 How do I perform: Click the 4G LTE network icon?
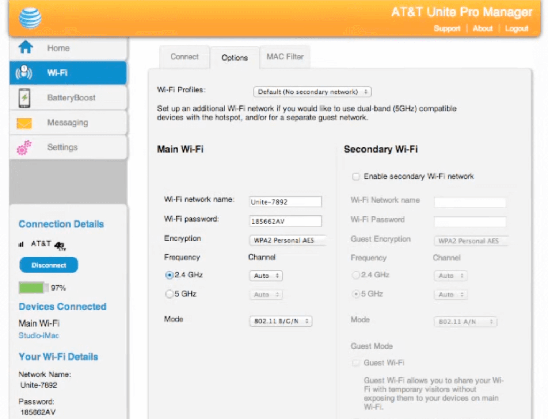[x=60, y=246]
